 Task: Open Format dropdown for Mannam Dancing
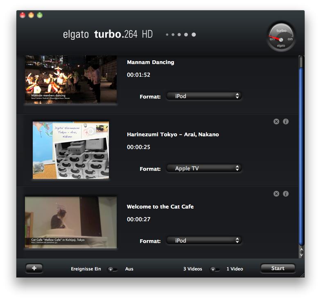pyautogui.click(x=204, y=96)
